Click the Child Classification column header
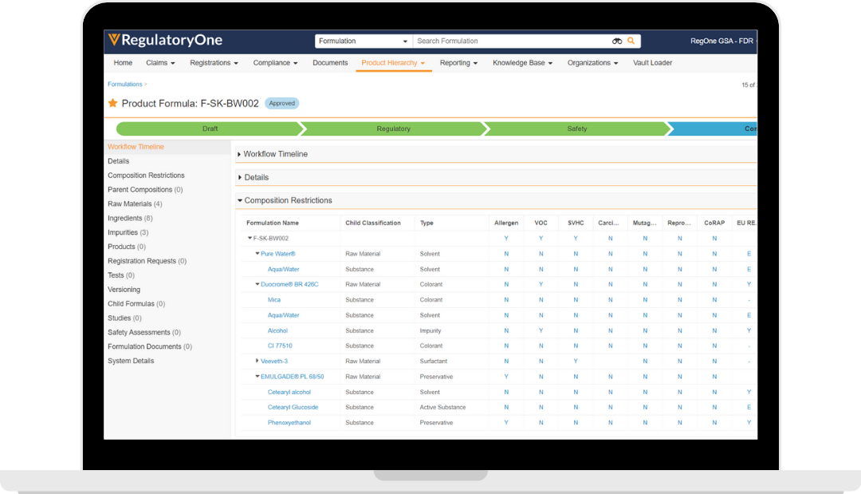Screen dimensions: 861x494 [373, 223]
